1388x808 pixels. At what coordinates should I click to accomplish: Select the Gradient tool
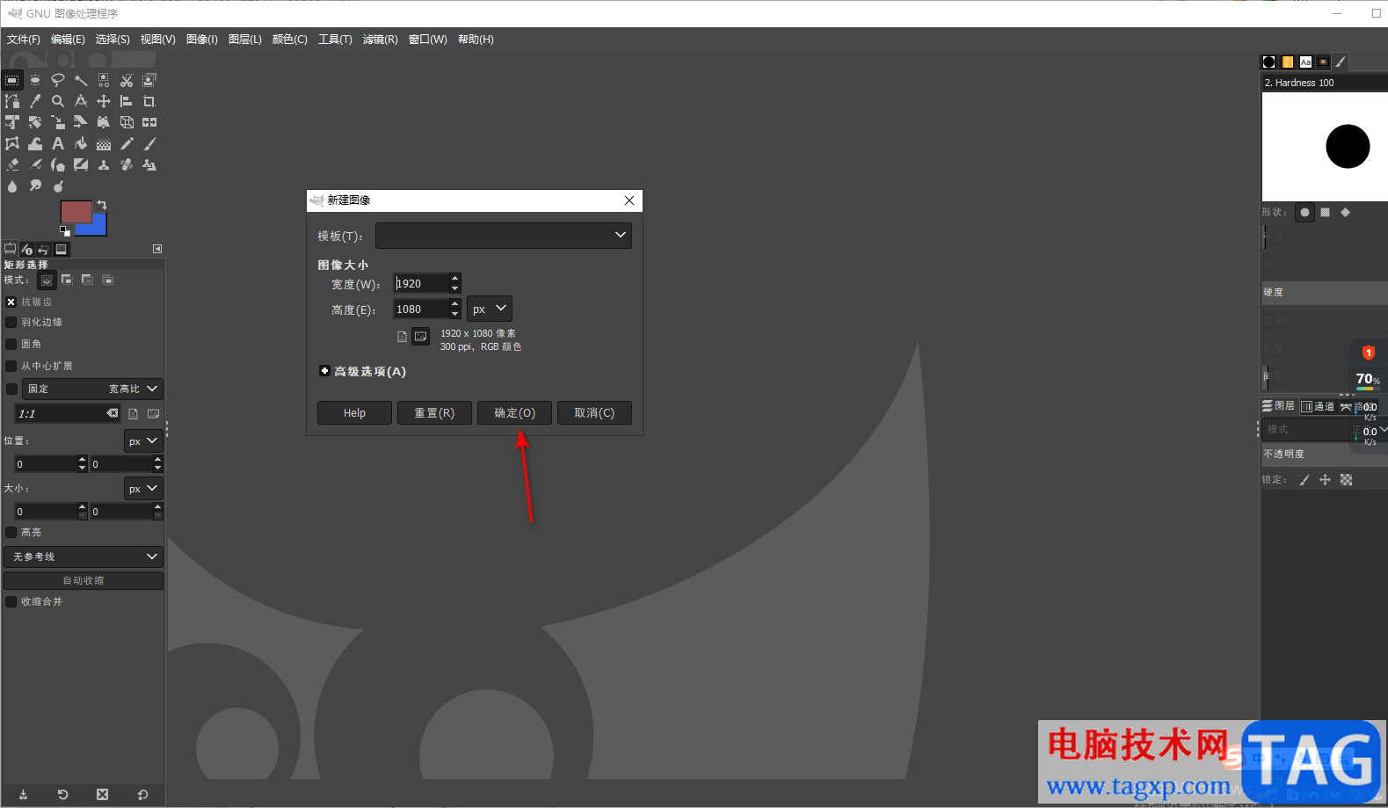pos(104,143)
